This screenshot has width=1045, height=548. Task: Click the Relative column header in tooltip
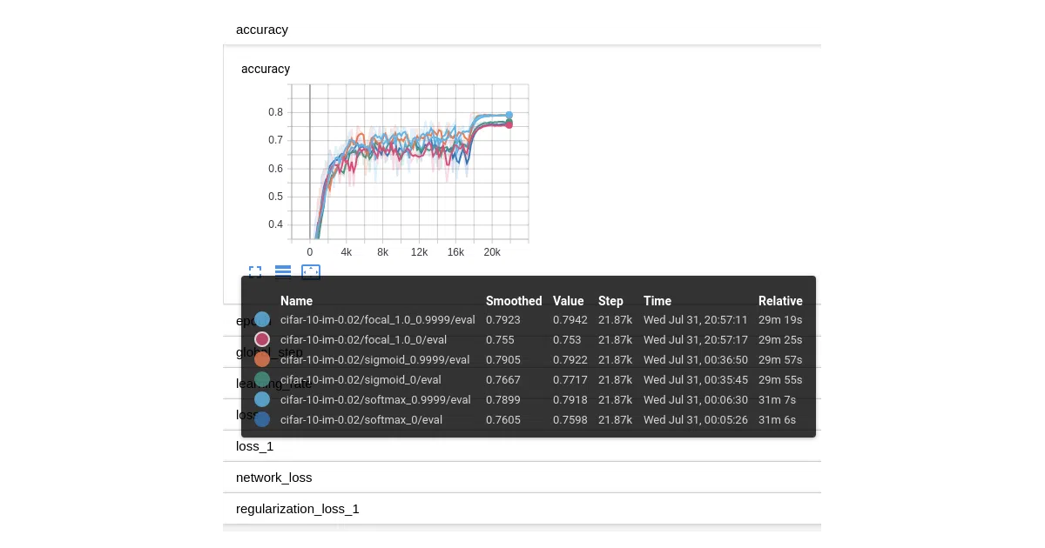click(780, 301)
